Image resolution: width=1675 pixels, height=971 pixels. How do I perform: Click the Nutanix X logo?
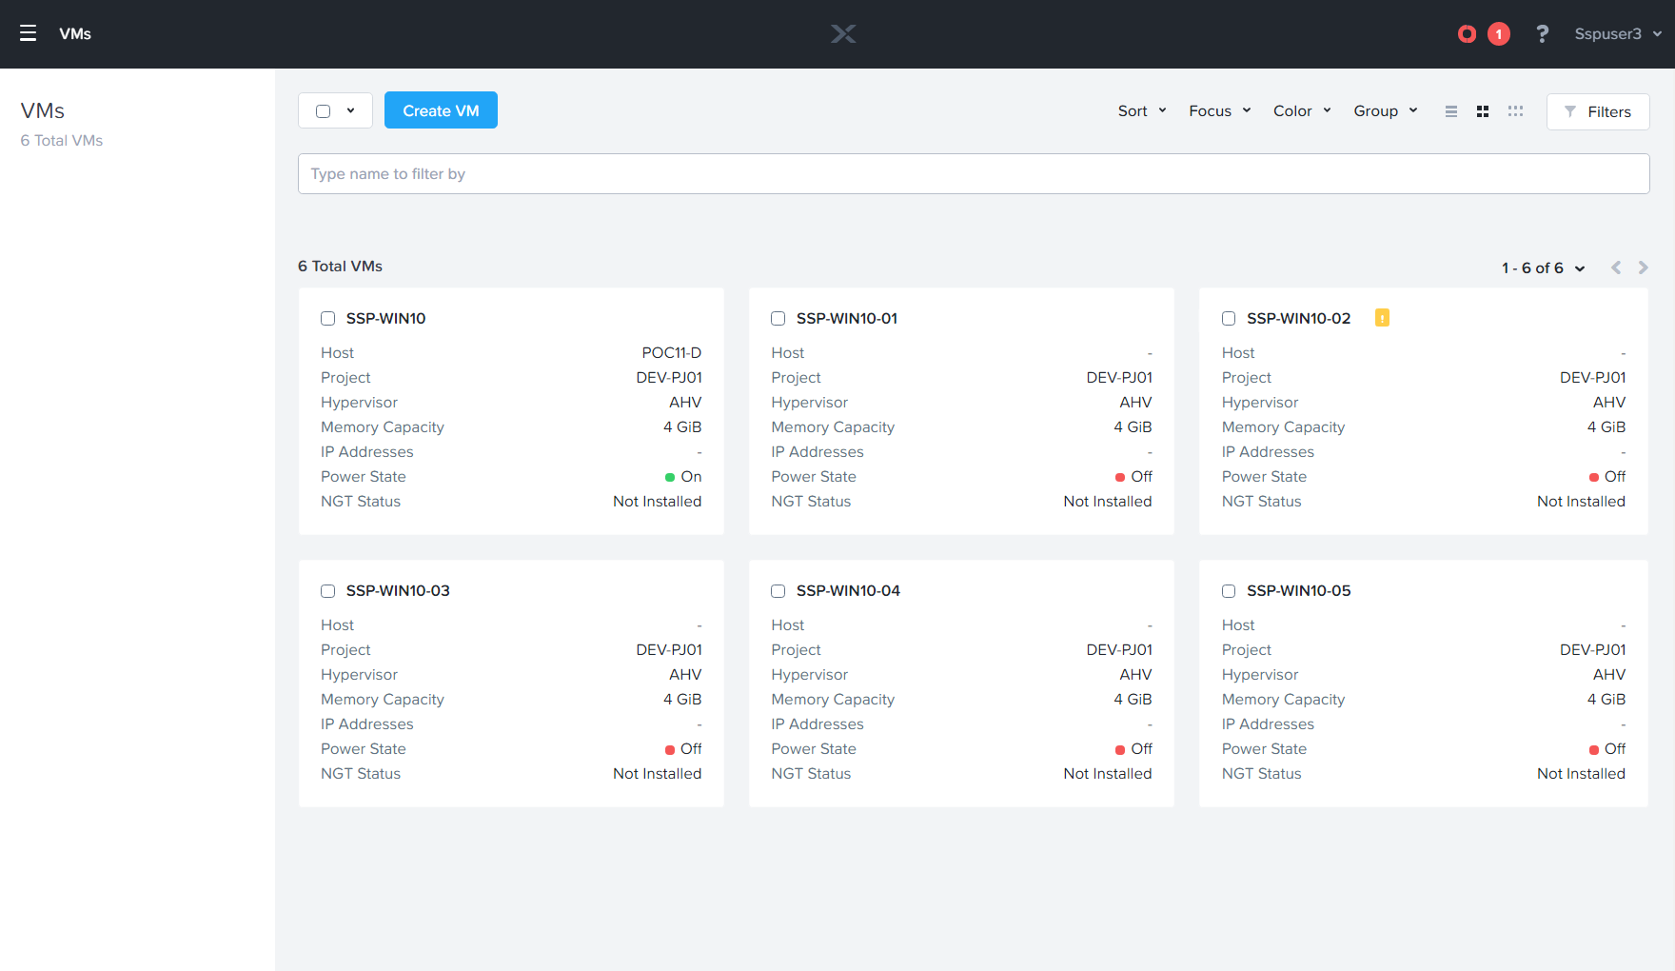point(843,33)
